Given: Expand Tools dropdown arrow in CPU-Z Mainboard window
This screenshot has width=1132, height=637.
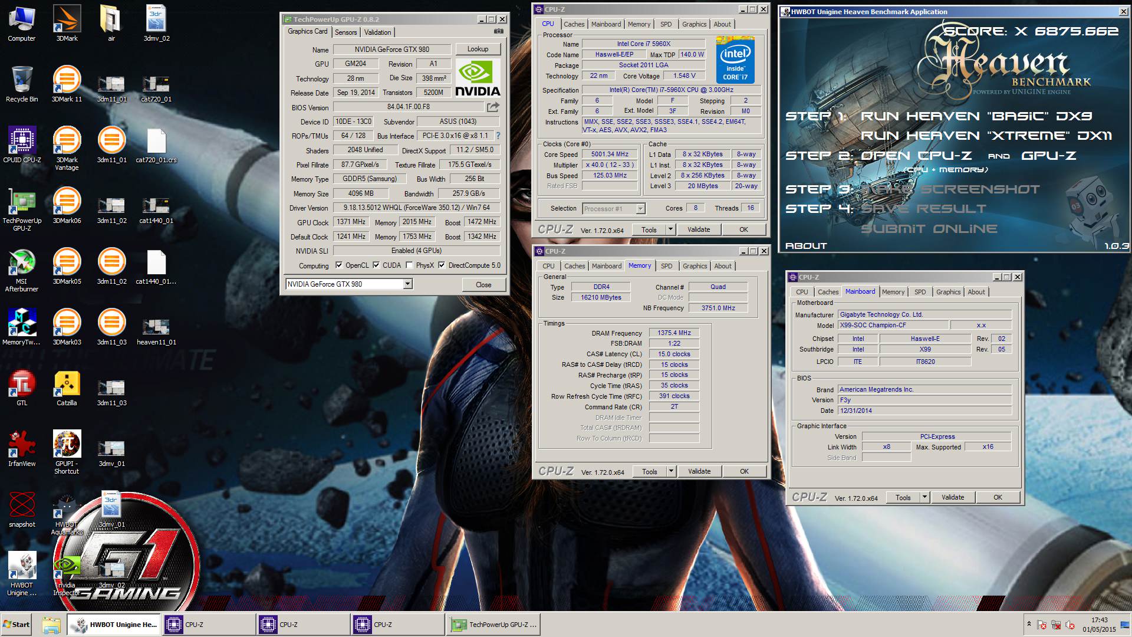Looking at the screenshot, I should [x=924, y=497].
